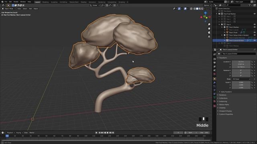Click the Scale Z value field

[241, 88]
